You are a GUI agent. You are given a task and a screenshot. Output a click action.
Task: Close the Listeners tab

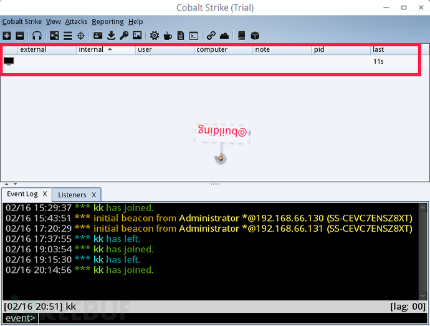click(93, 195)
